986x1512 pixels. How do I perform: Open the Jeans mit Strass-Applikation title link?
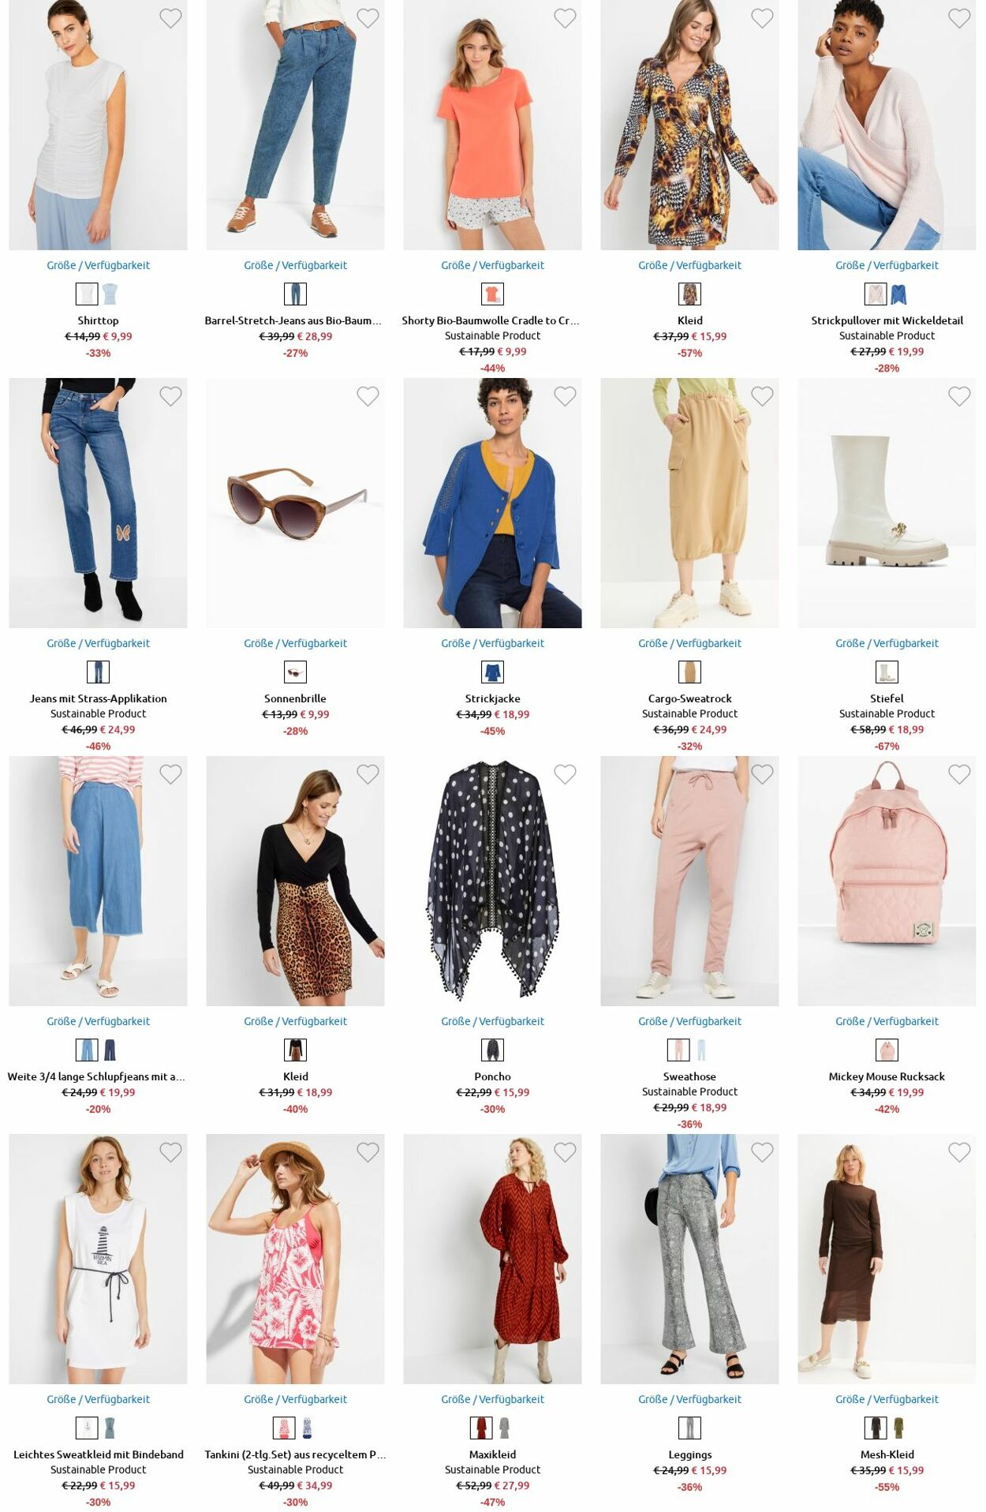coord(98,698)
